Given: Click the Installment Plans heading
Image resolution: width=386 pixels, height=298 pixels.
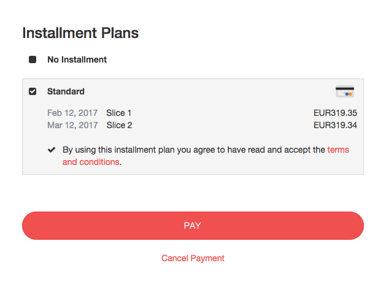Looking at the screenshot, I should click(x=80, y=33).
